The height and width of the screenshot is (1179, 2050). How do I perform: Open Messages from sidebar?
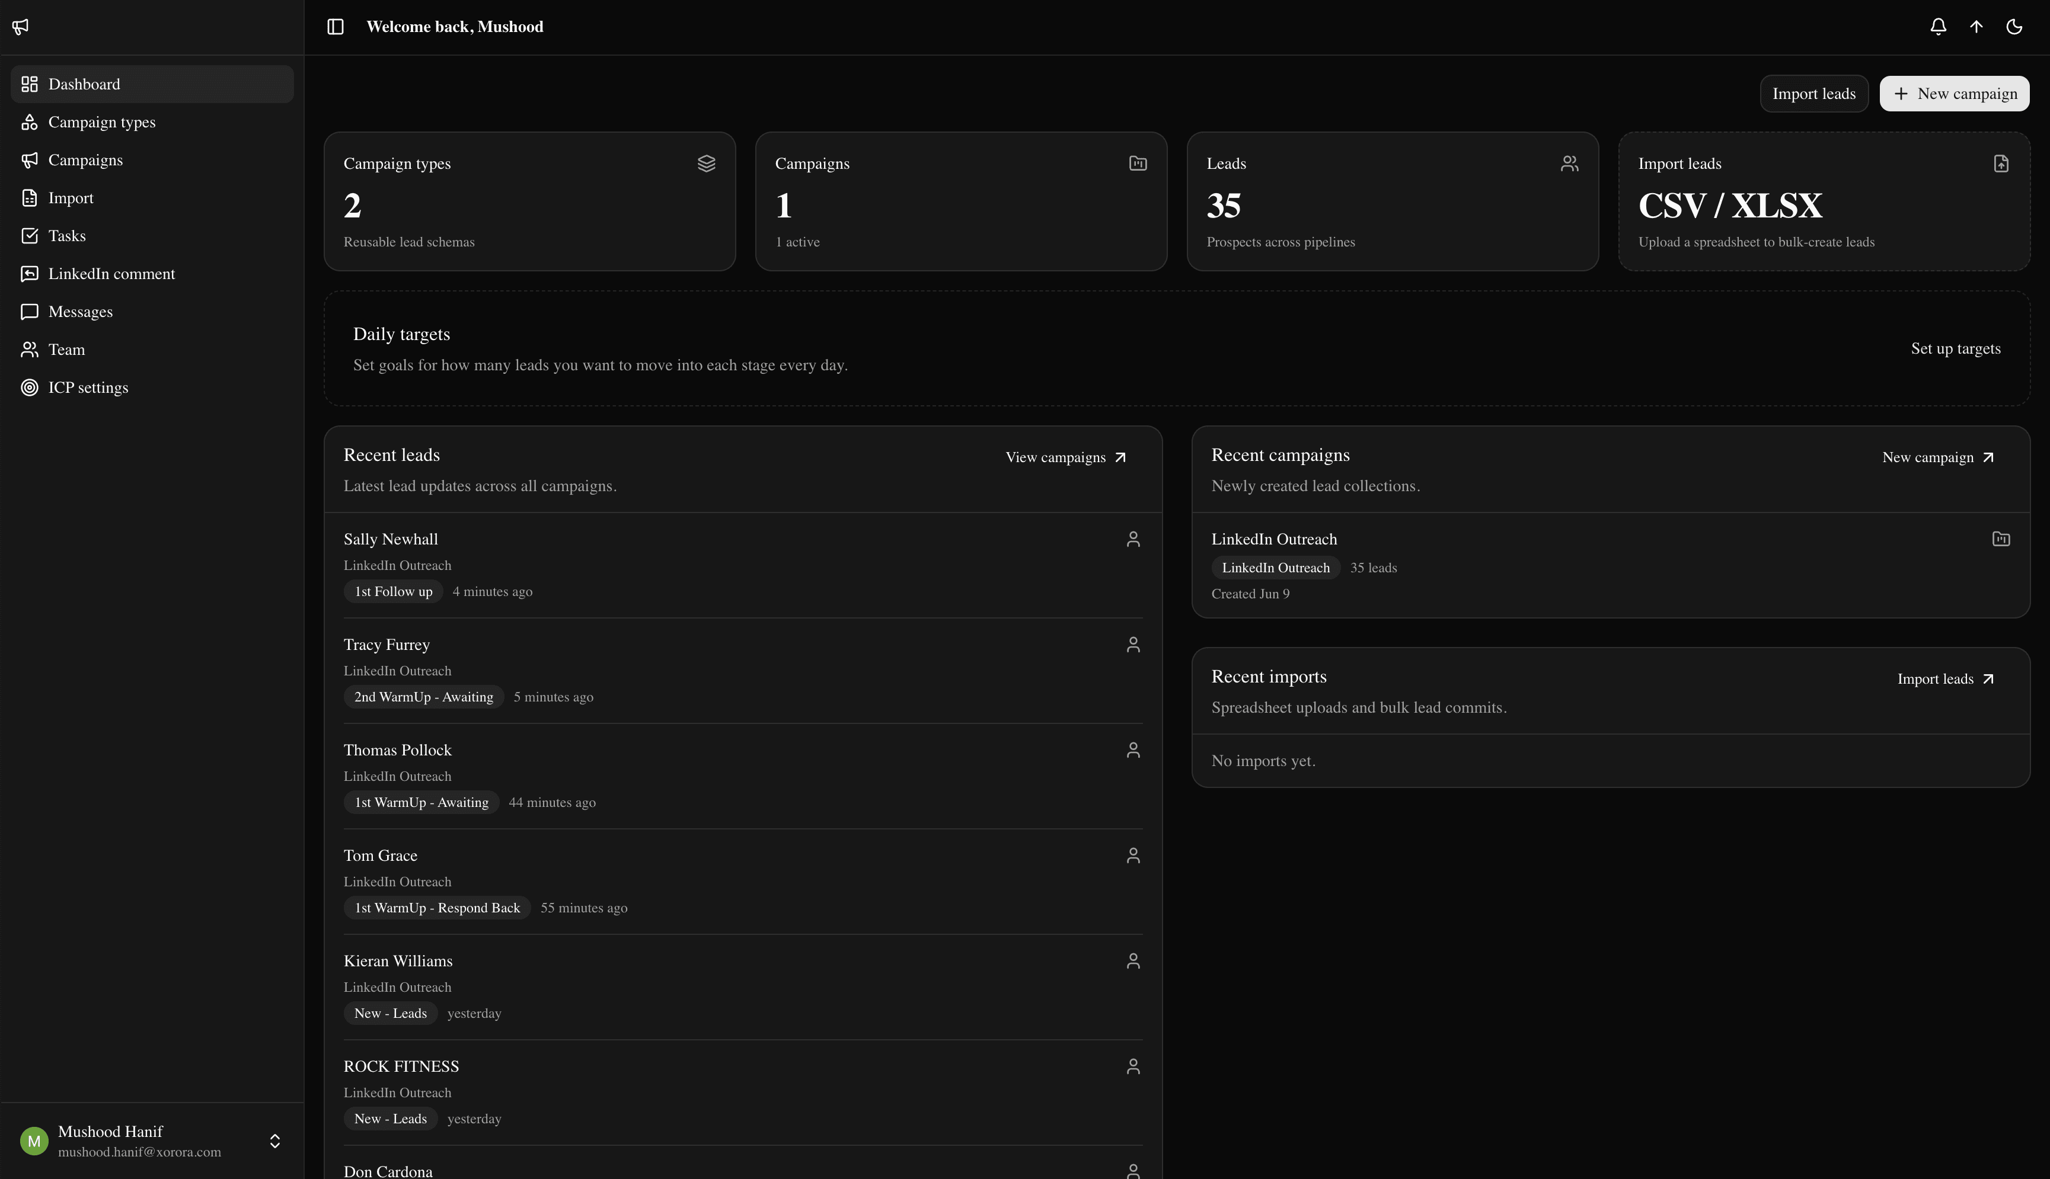pyautogui.click(x=152, y=312)
